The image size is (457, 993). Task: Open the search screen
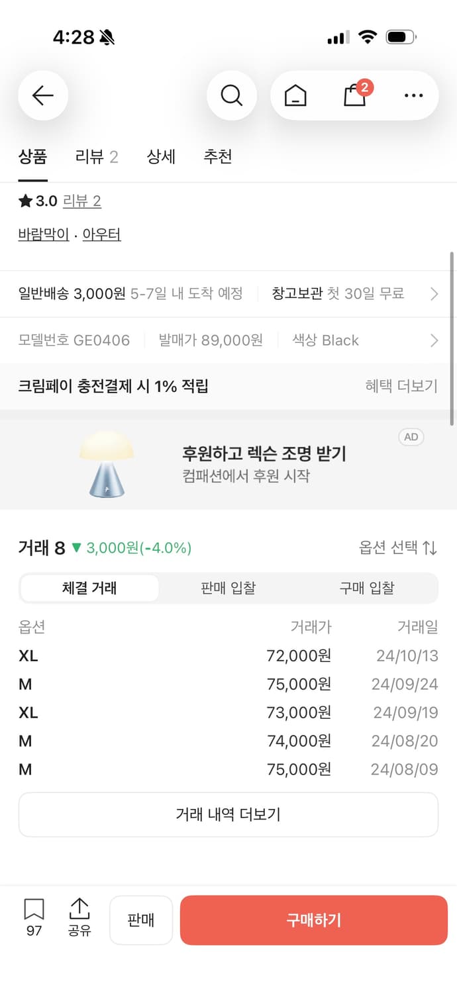coord(231,95)
